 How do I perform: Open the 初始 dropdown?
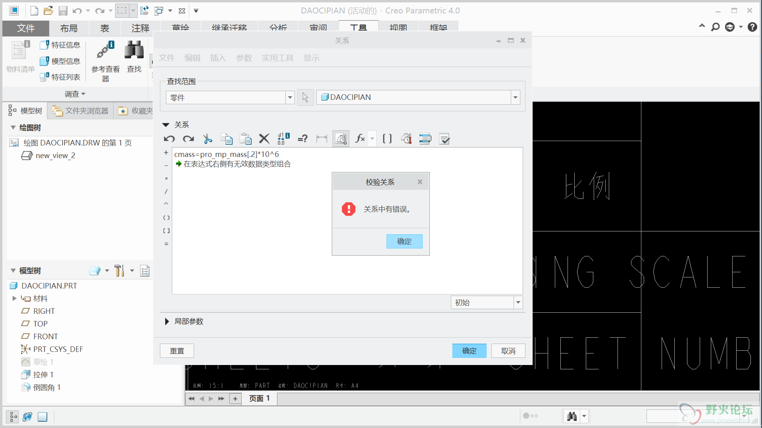(518, 302)
